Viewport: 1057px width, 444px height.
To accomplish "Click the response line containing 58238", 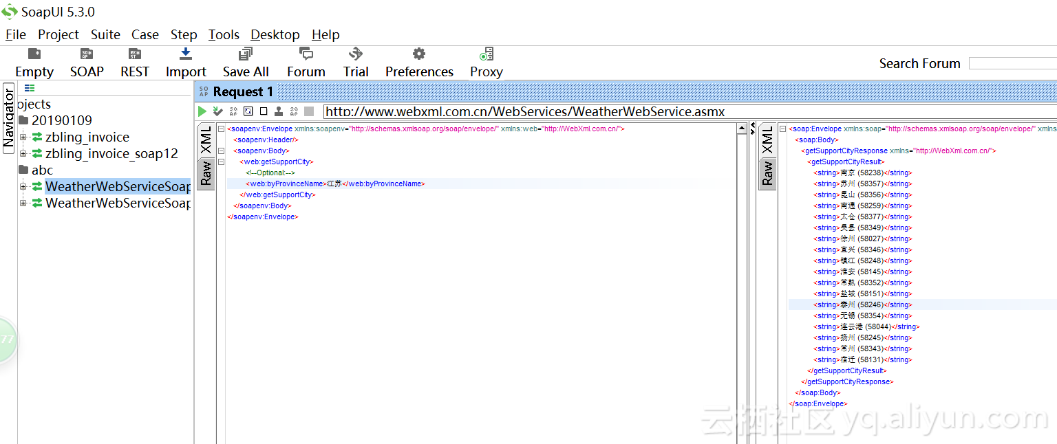I will [863, 173].
